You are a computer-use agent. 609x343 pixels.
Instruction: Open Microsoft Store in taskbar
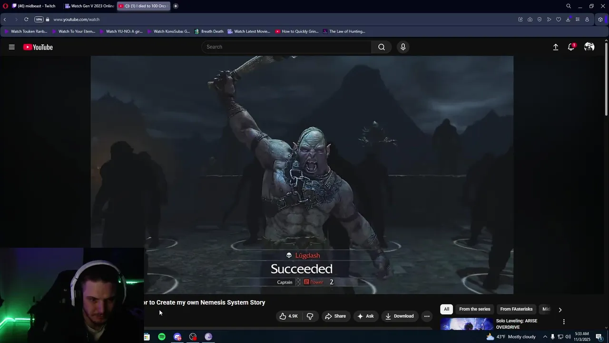[147, 337]
